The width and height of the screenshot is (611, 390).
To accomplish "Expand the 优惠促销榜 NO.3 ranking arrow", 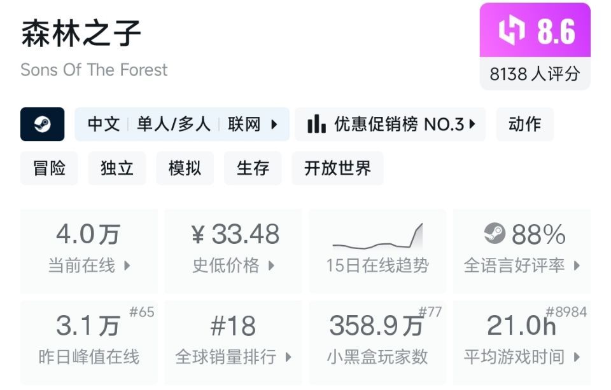I will 472,124.
